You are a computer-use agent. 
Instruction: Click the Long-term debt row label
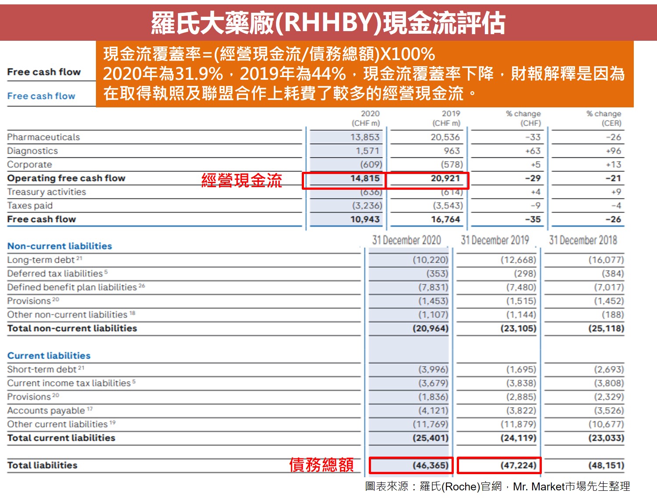coord(45,260)
